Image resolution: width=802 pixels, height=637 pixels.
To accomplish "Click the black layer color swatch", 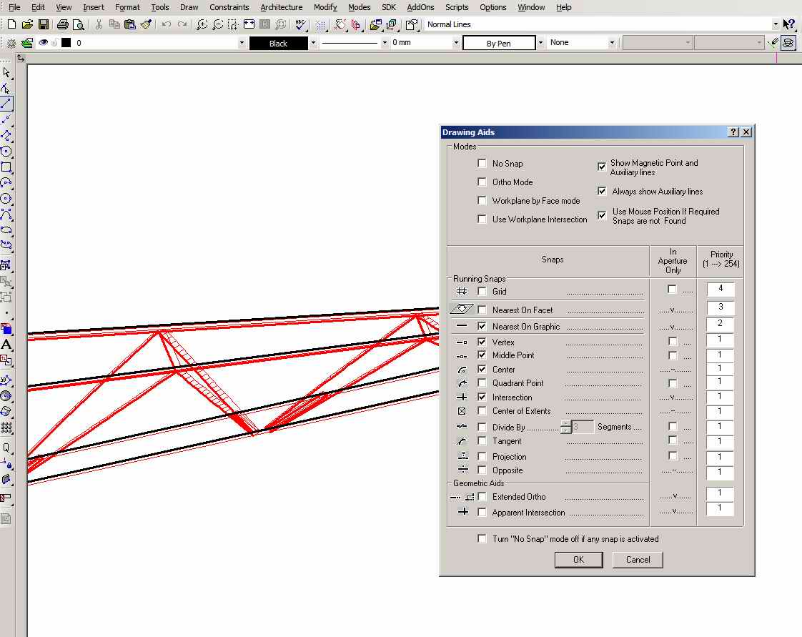I will 66,43.
